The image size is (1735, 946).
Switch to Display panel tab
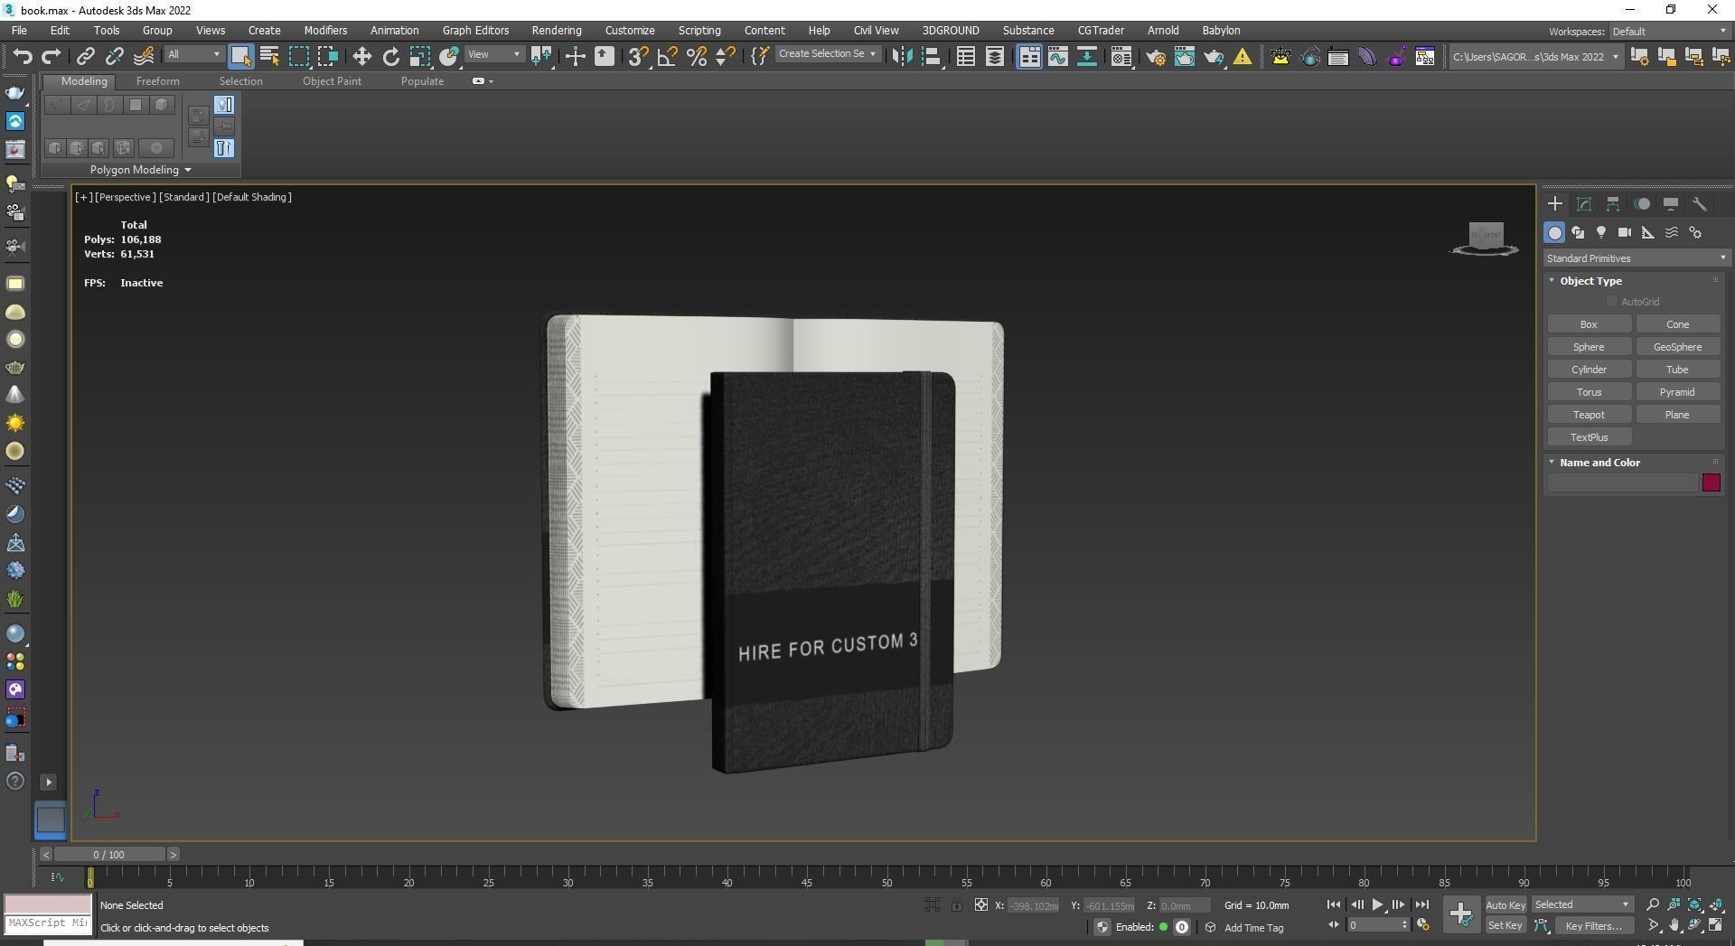pos(1671,204)
